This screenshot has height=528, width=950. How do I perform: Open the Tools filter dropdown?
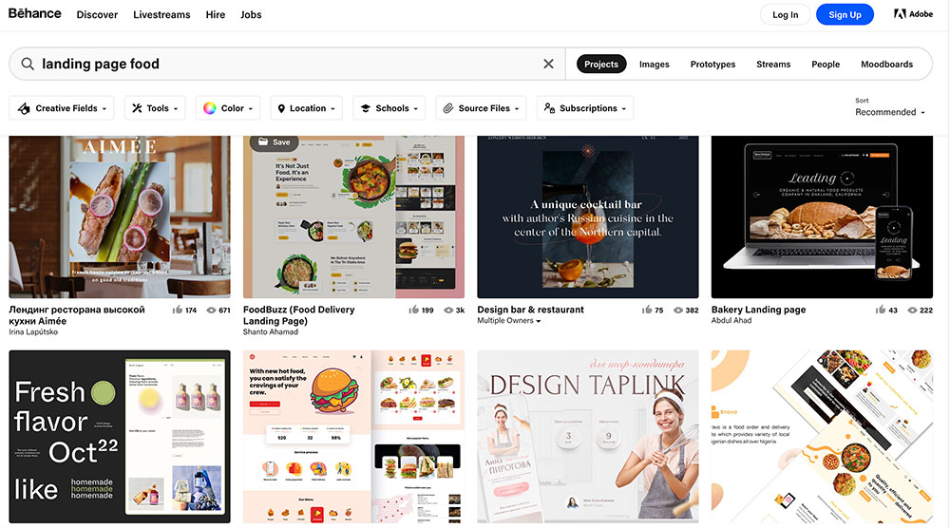click(155, 108)
